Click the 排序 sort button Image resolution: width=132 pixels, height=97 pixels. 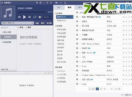click(x=28, y=27)
